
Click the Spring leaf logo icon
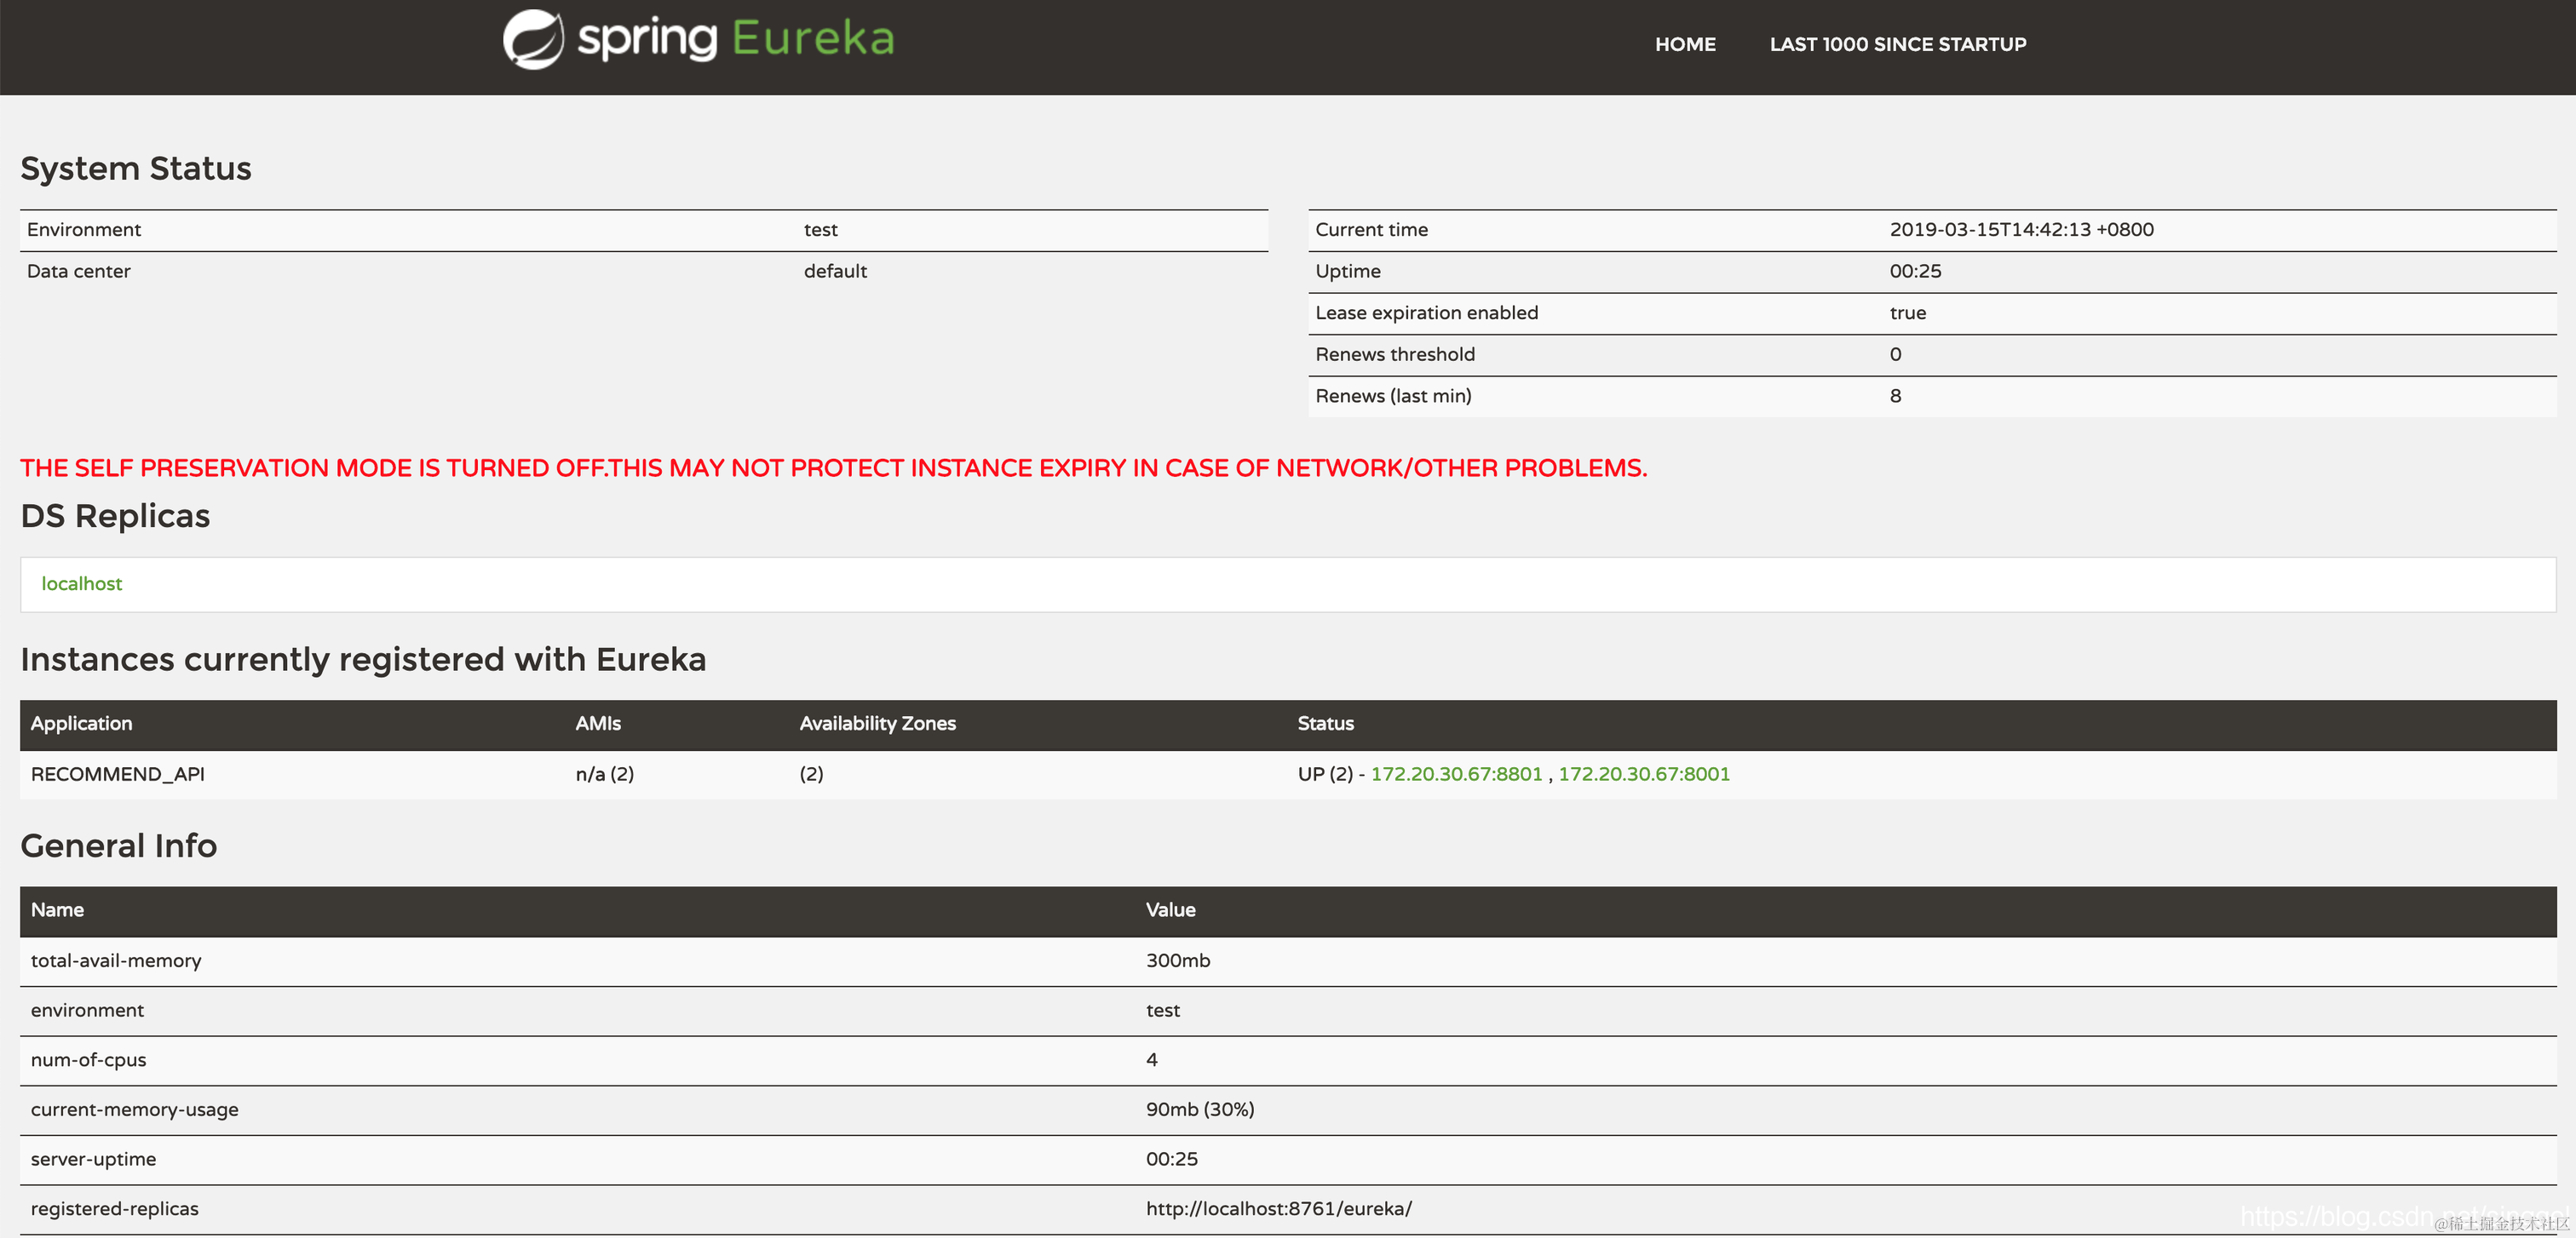(x=532, y=40)
